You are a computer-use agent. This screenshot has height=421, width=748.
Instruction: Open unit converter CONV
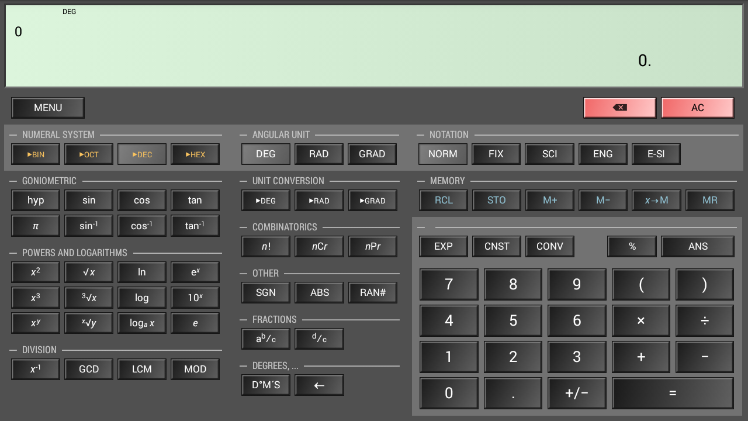click(550, 247)
